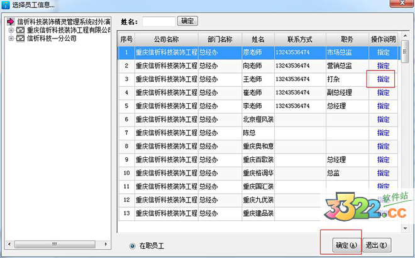The width and height of the screenshot is (415, 258).
Task: Expand the 重庆信析科技装饰工程有限公司 tree node
Action: tap(11, 30)
